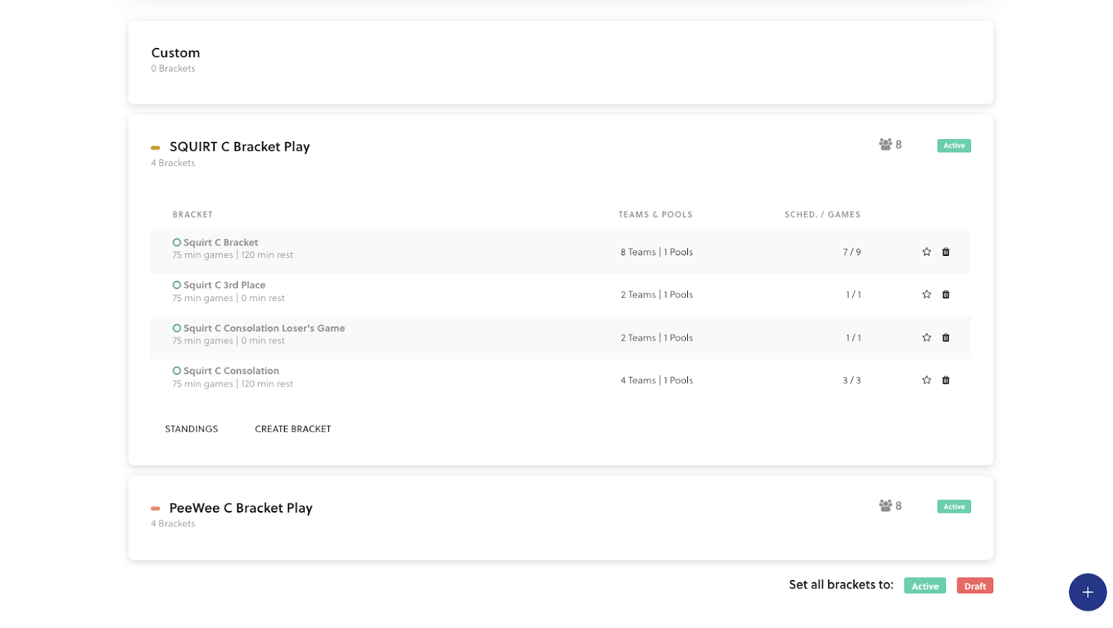Set all brackets to Draft
This screenshot has width=1113, height=628.
tap(975, 586)
